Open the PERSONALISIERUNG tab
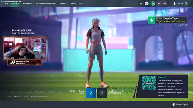 click(x=46, y=4)
